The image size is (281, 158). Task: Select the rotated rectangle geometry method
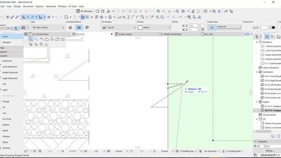pyautogui.click(x=87, y=27)
